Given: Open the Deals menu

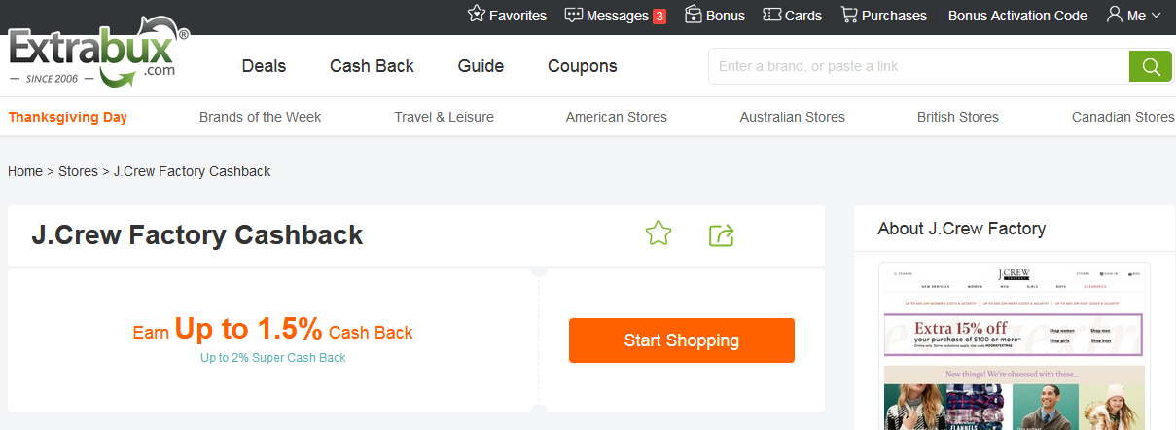Looking at the screenshot, I should click(264, 66).
